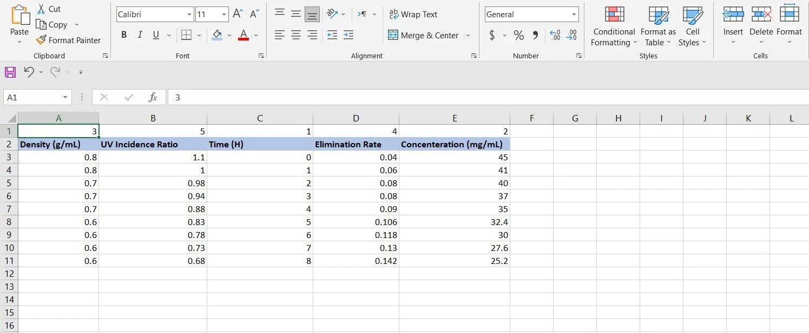Center text horizontally
Viewport: 809px width, 333px height.
tap(296, 35)
